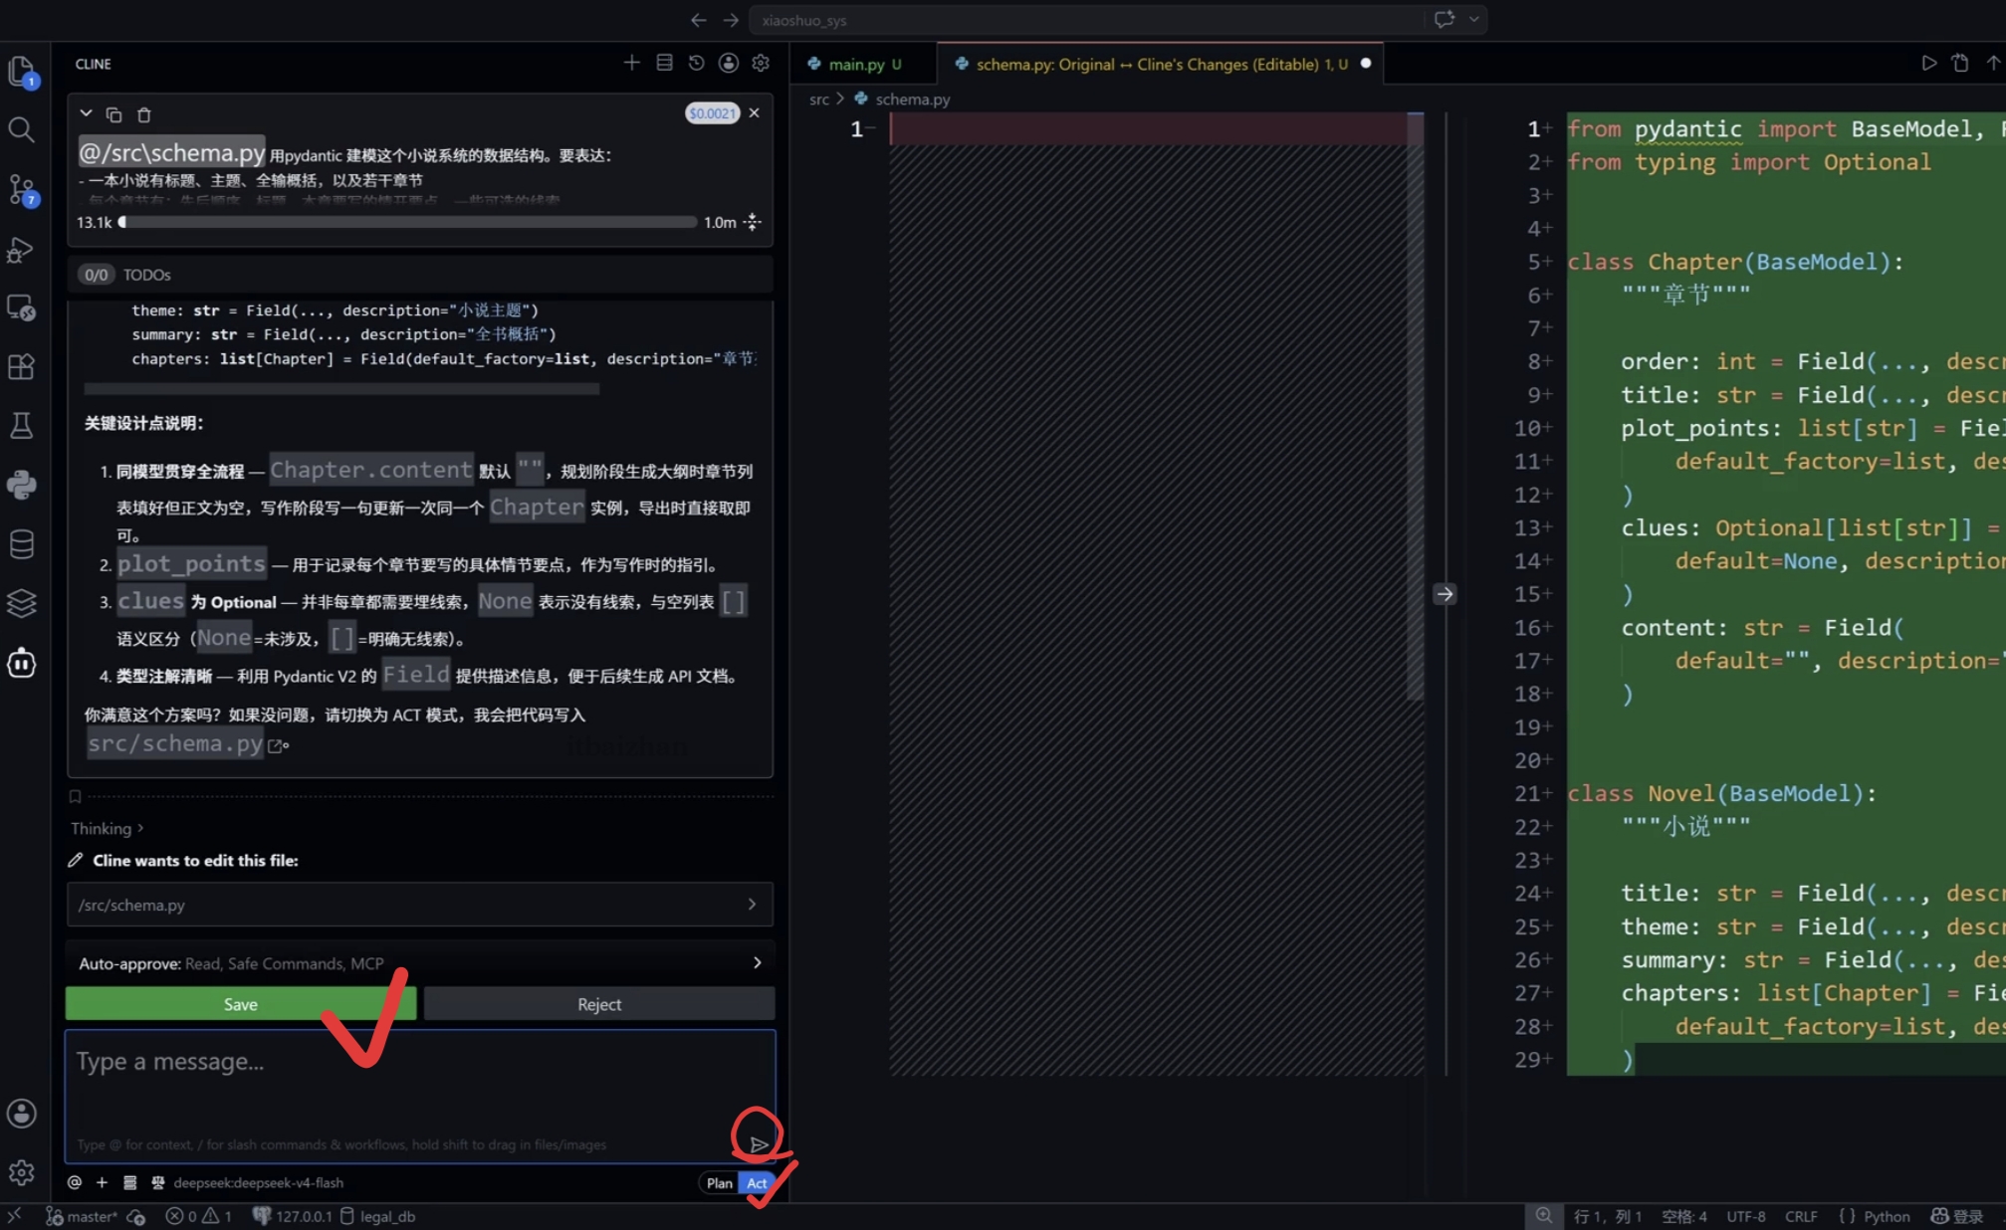2006x1230 pixels.
Task: Open the changes icon in the editor toolbar
Action: pos(1960,63)
